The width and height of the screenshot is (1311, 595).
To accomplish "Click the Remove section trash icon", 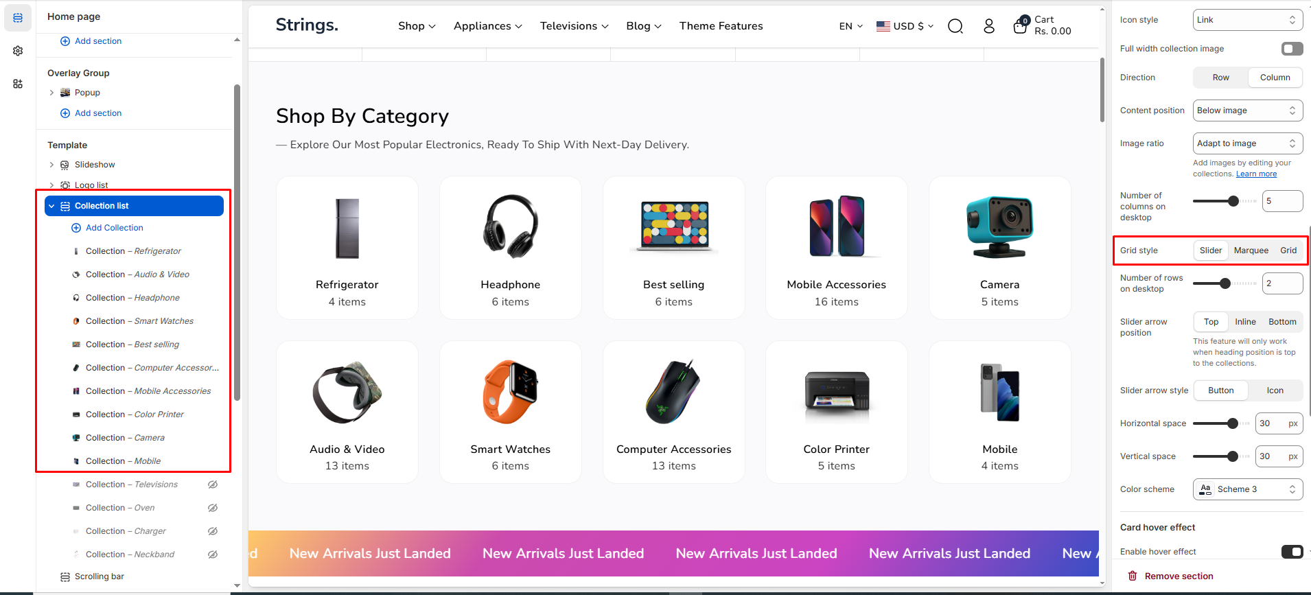I will 1133,576.
